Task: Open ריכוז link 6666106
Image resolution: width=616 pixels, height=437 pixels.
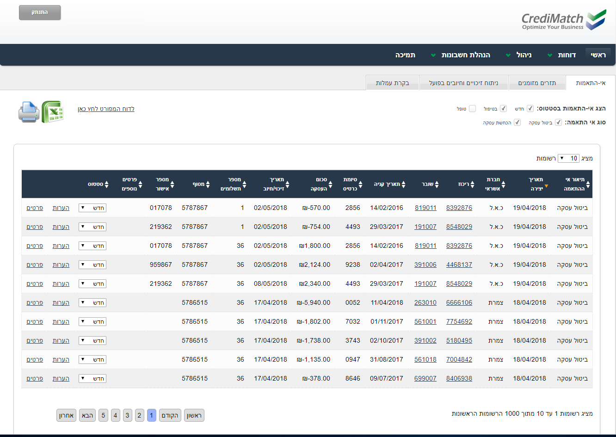Action: 459,302
